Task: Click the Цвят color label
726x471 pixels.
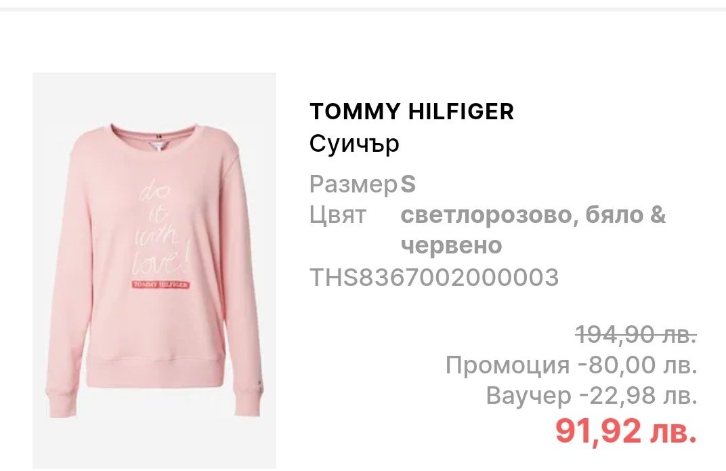Action: pos(337,215)
